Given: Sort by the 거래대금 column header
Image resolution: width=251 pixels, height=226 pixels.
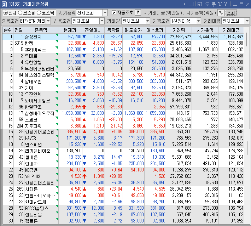Looking at the screenshot, I should (x=231, y=30).
